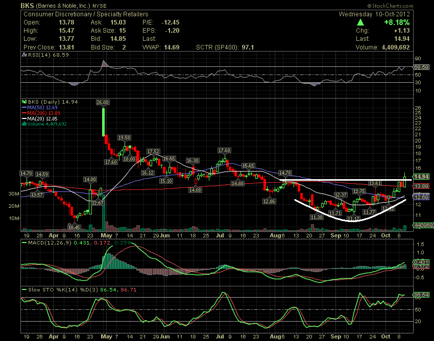Click the red 13.89 MA tag on axis
434x341 pixels.
click(x=421, y=186)
